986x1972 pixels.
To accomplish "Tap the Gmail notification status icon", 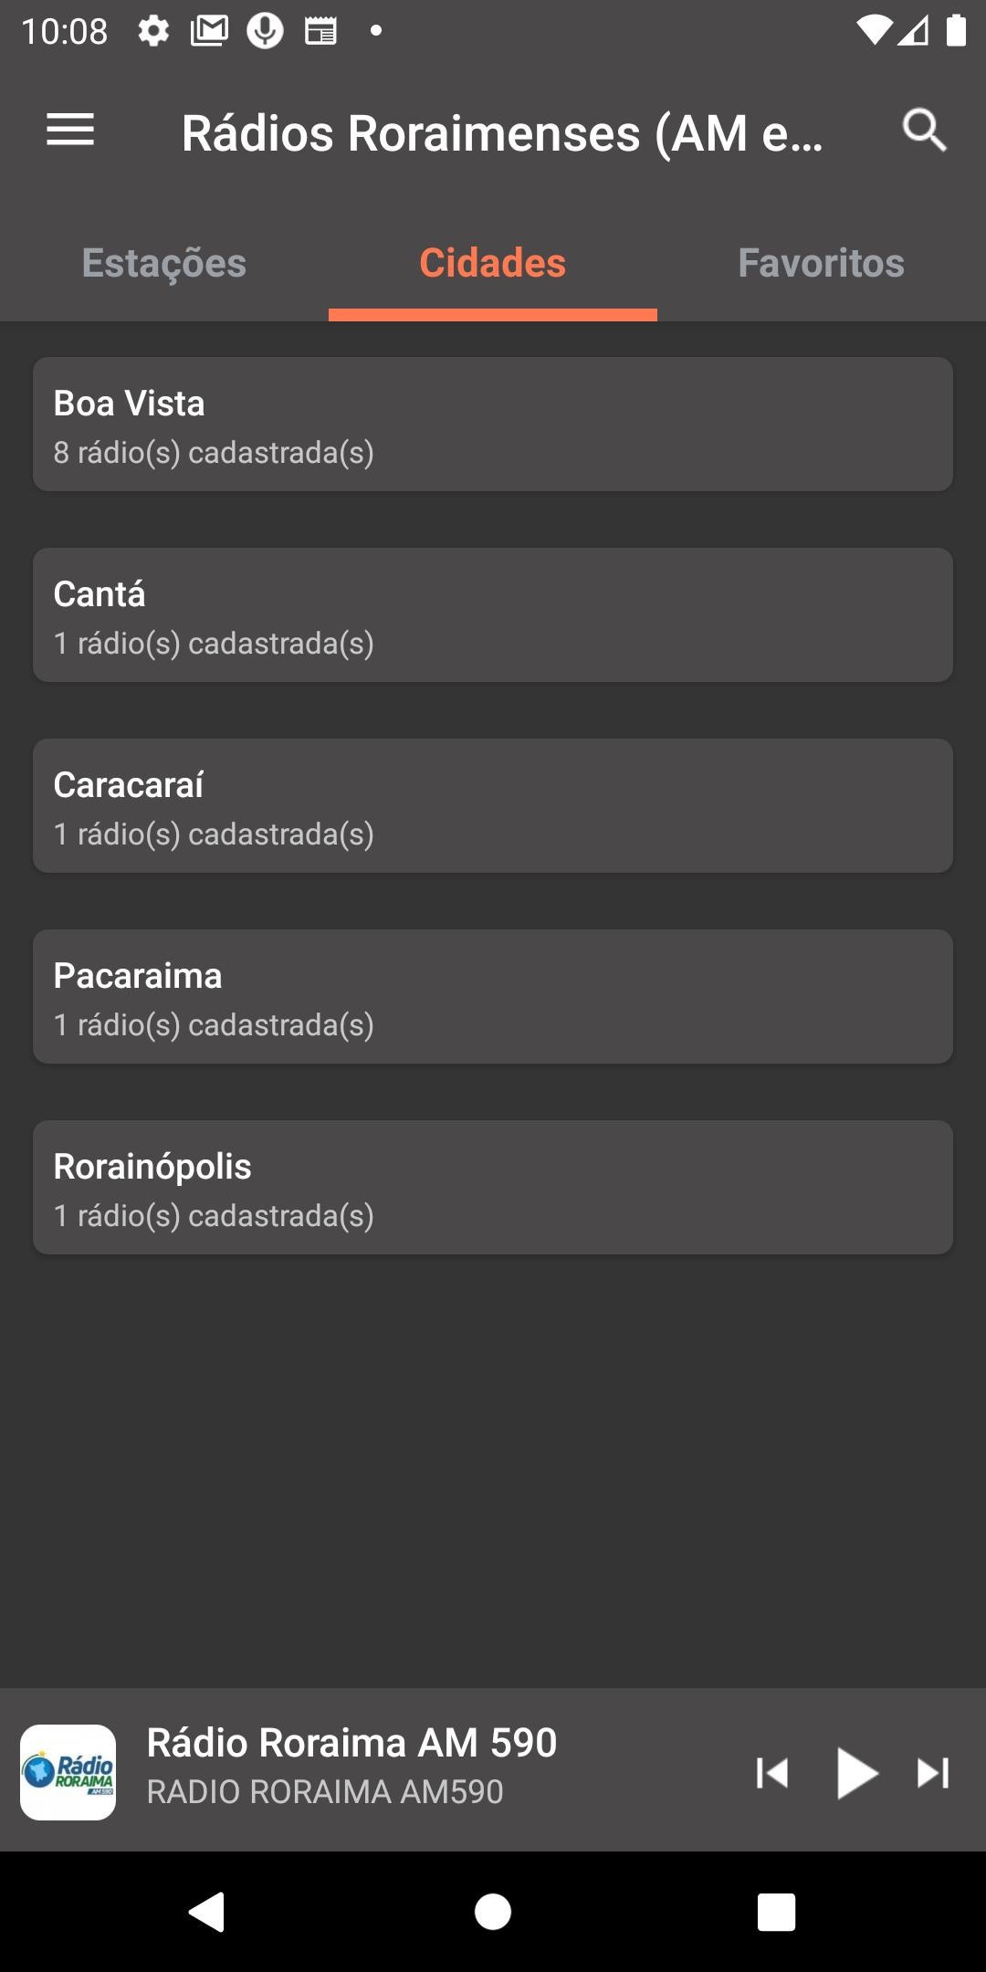I will tap(209, 32).
